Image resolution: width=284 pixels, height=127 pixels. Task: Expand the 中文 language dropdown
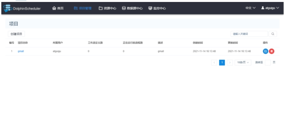[250, 8]
